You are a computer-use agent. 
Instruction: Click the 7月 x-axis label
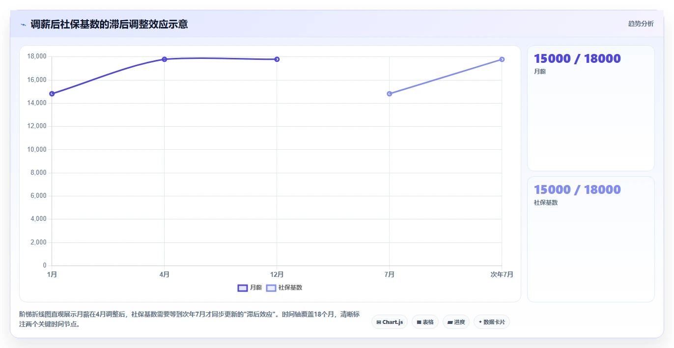[390, 274]
